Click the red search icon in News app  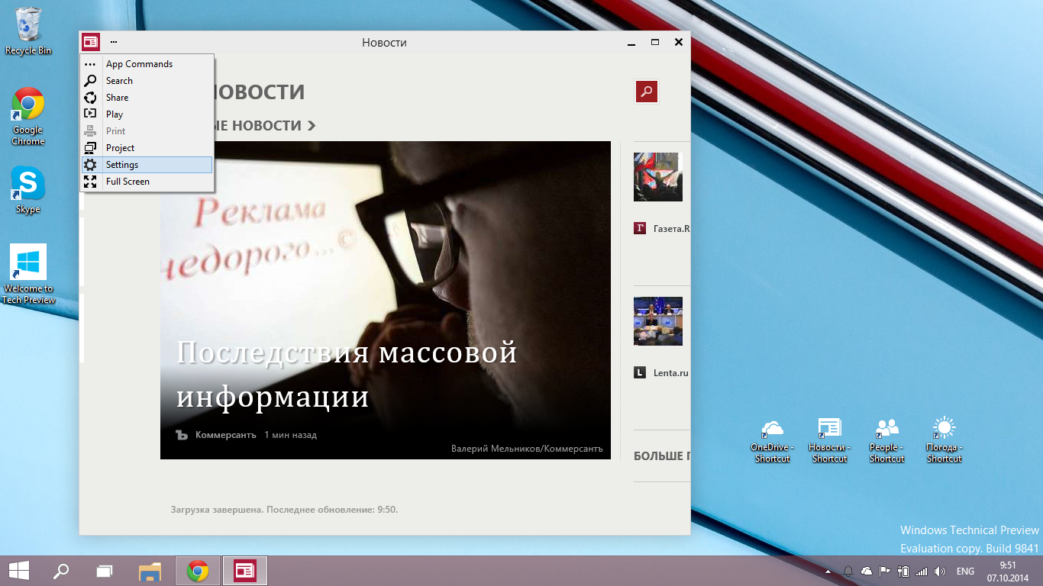[647, 92]
